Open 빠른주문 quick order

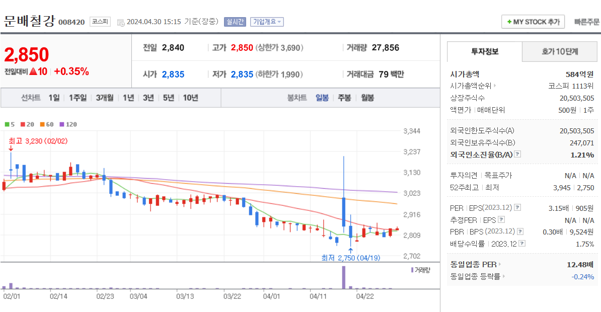coord(586,22)
